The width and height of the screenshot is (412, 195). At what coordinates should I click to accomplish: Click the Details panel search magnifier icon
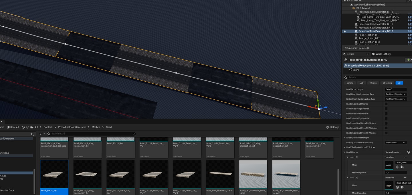(x=346, y=77)
